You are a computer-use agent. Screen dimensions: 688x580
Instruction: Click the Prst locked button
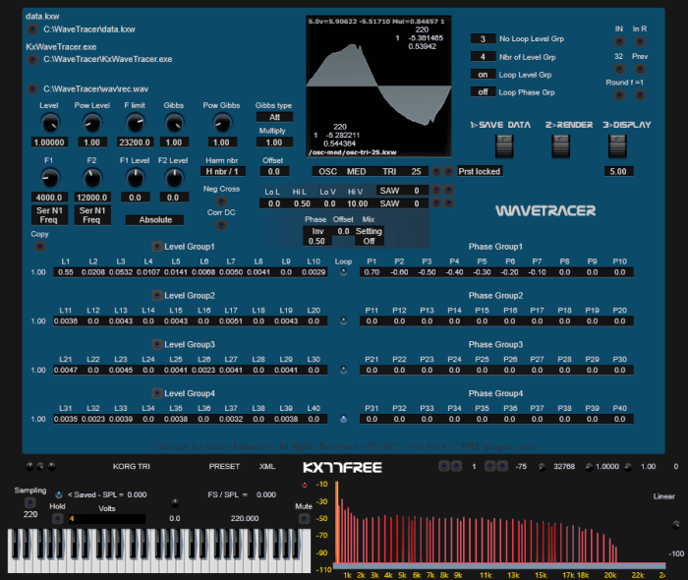coord(480,172)
